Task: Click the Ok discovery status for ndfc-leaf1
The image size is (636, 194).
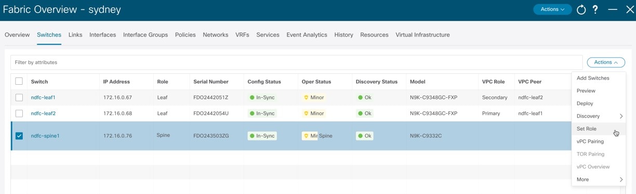Action: 364,97
